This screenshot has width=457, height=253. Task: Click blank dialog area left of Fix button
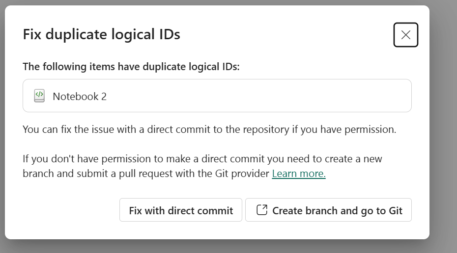coord(69,210)
